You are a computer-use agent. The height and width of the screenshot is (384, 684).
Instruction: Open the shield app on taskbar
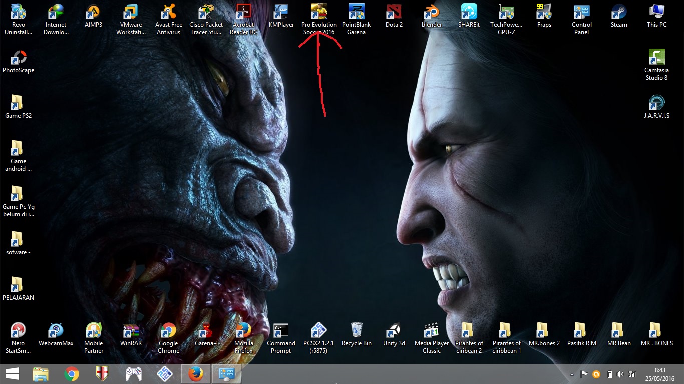tap(102, 374)
